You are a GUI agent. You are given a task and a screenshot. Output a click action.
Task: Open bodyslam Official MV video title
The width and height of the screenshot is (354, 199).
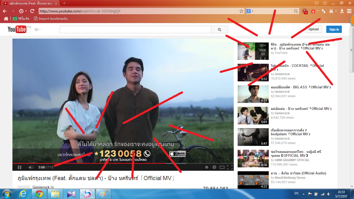point(291,132)
